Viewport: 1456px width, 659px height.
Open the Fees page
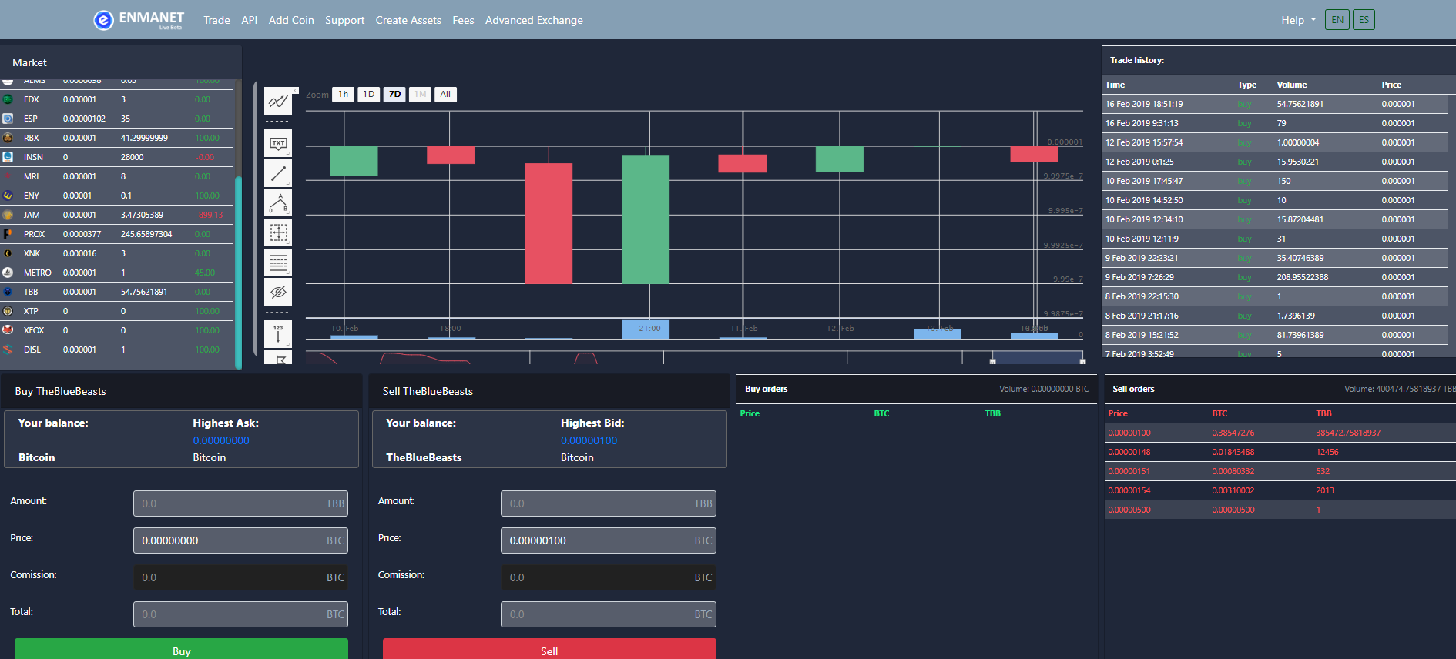tap(463, 20)
